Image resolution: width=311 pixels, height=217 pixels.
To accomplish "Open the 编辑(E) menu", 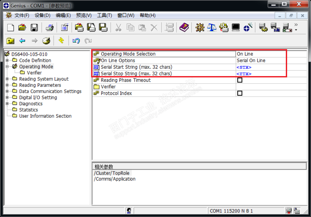I will 63,15.
